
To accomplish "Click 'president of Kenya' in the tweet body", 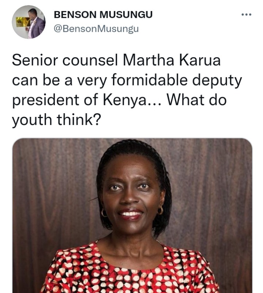I will click(x=79, y=100).
